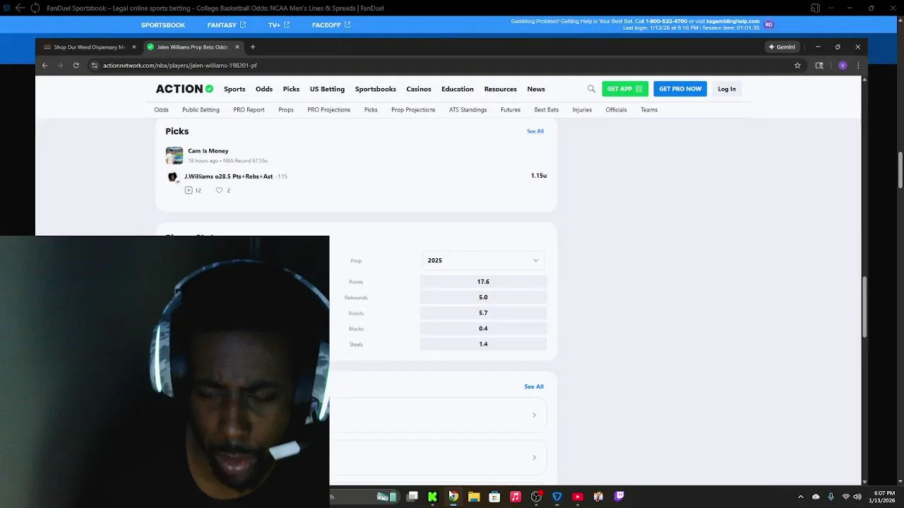Open the 2025 season dropdown
904x508 pixels.
click(483, 260)
